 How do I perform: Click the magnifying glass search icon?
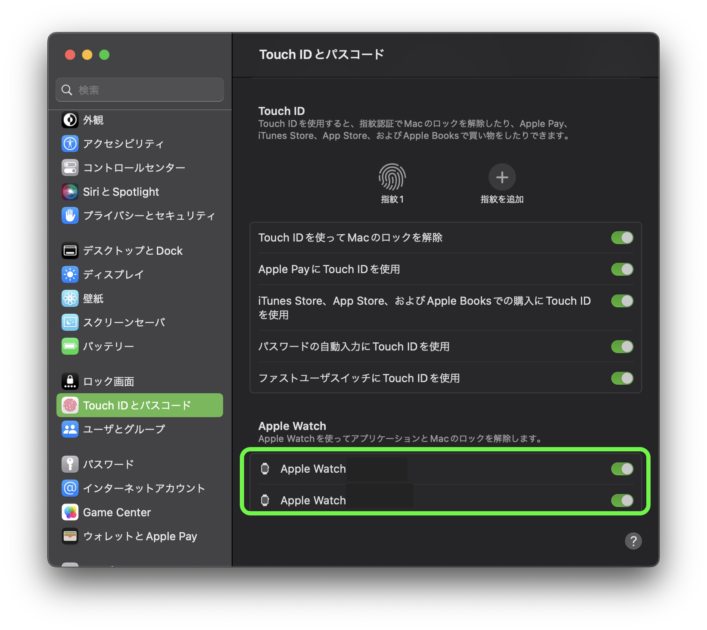[x=67, y=90]
